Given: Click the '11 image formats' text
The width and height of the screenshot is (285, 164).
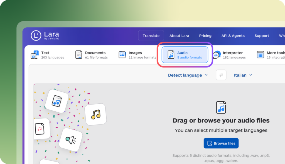Looking at the screenshot, I should coord(142,57).
